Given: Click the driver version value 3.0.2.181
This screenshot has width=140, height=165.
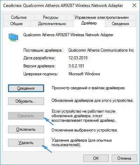Looking at the screenshot, I should click(76, 66).
